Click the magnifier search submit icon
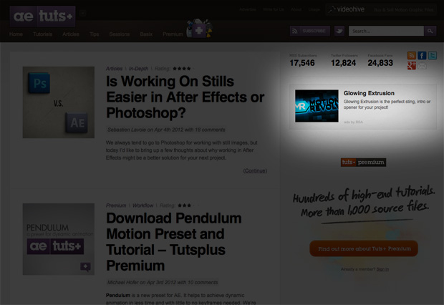 pyautogui.click(x=430, y=31)
